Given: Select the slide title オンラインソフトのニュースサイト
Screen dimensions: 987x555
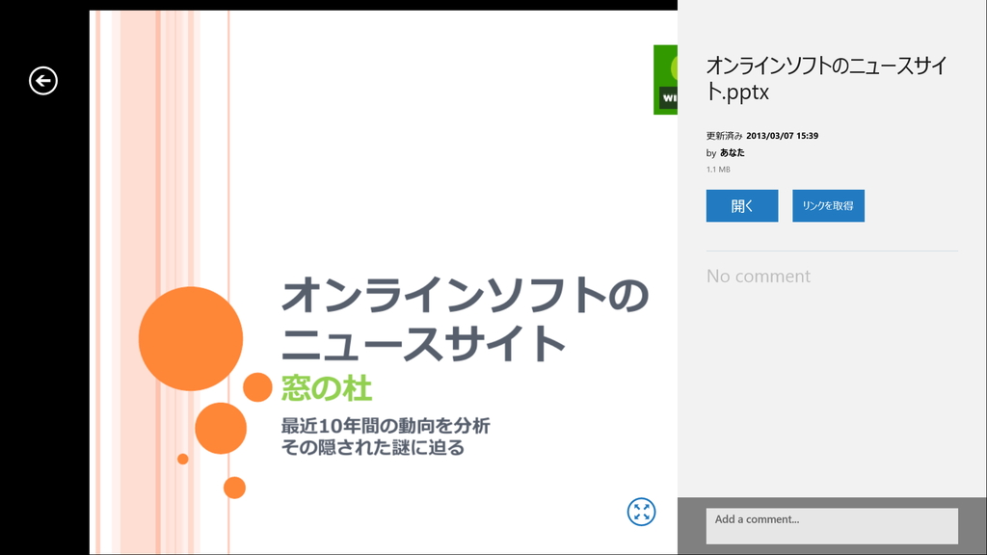Looking at the screenshot, I should [465, 316].
